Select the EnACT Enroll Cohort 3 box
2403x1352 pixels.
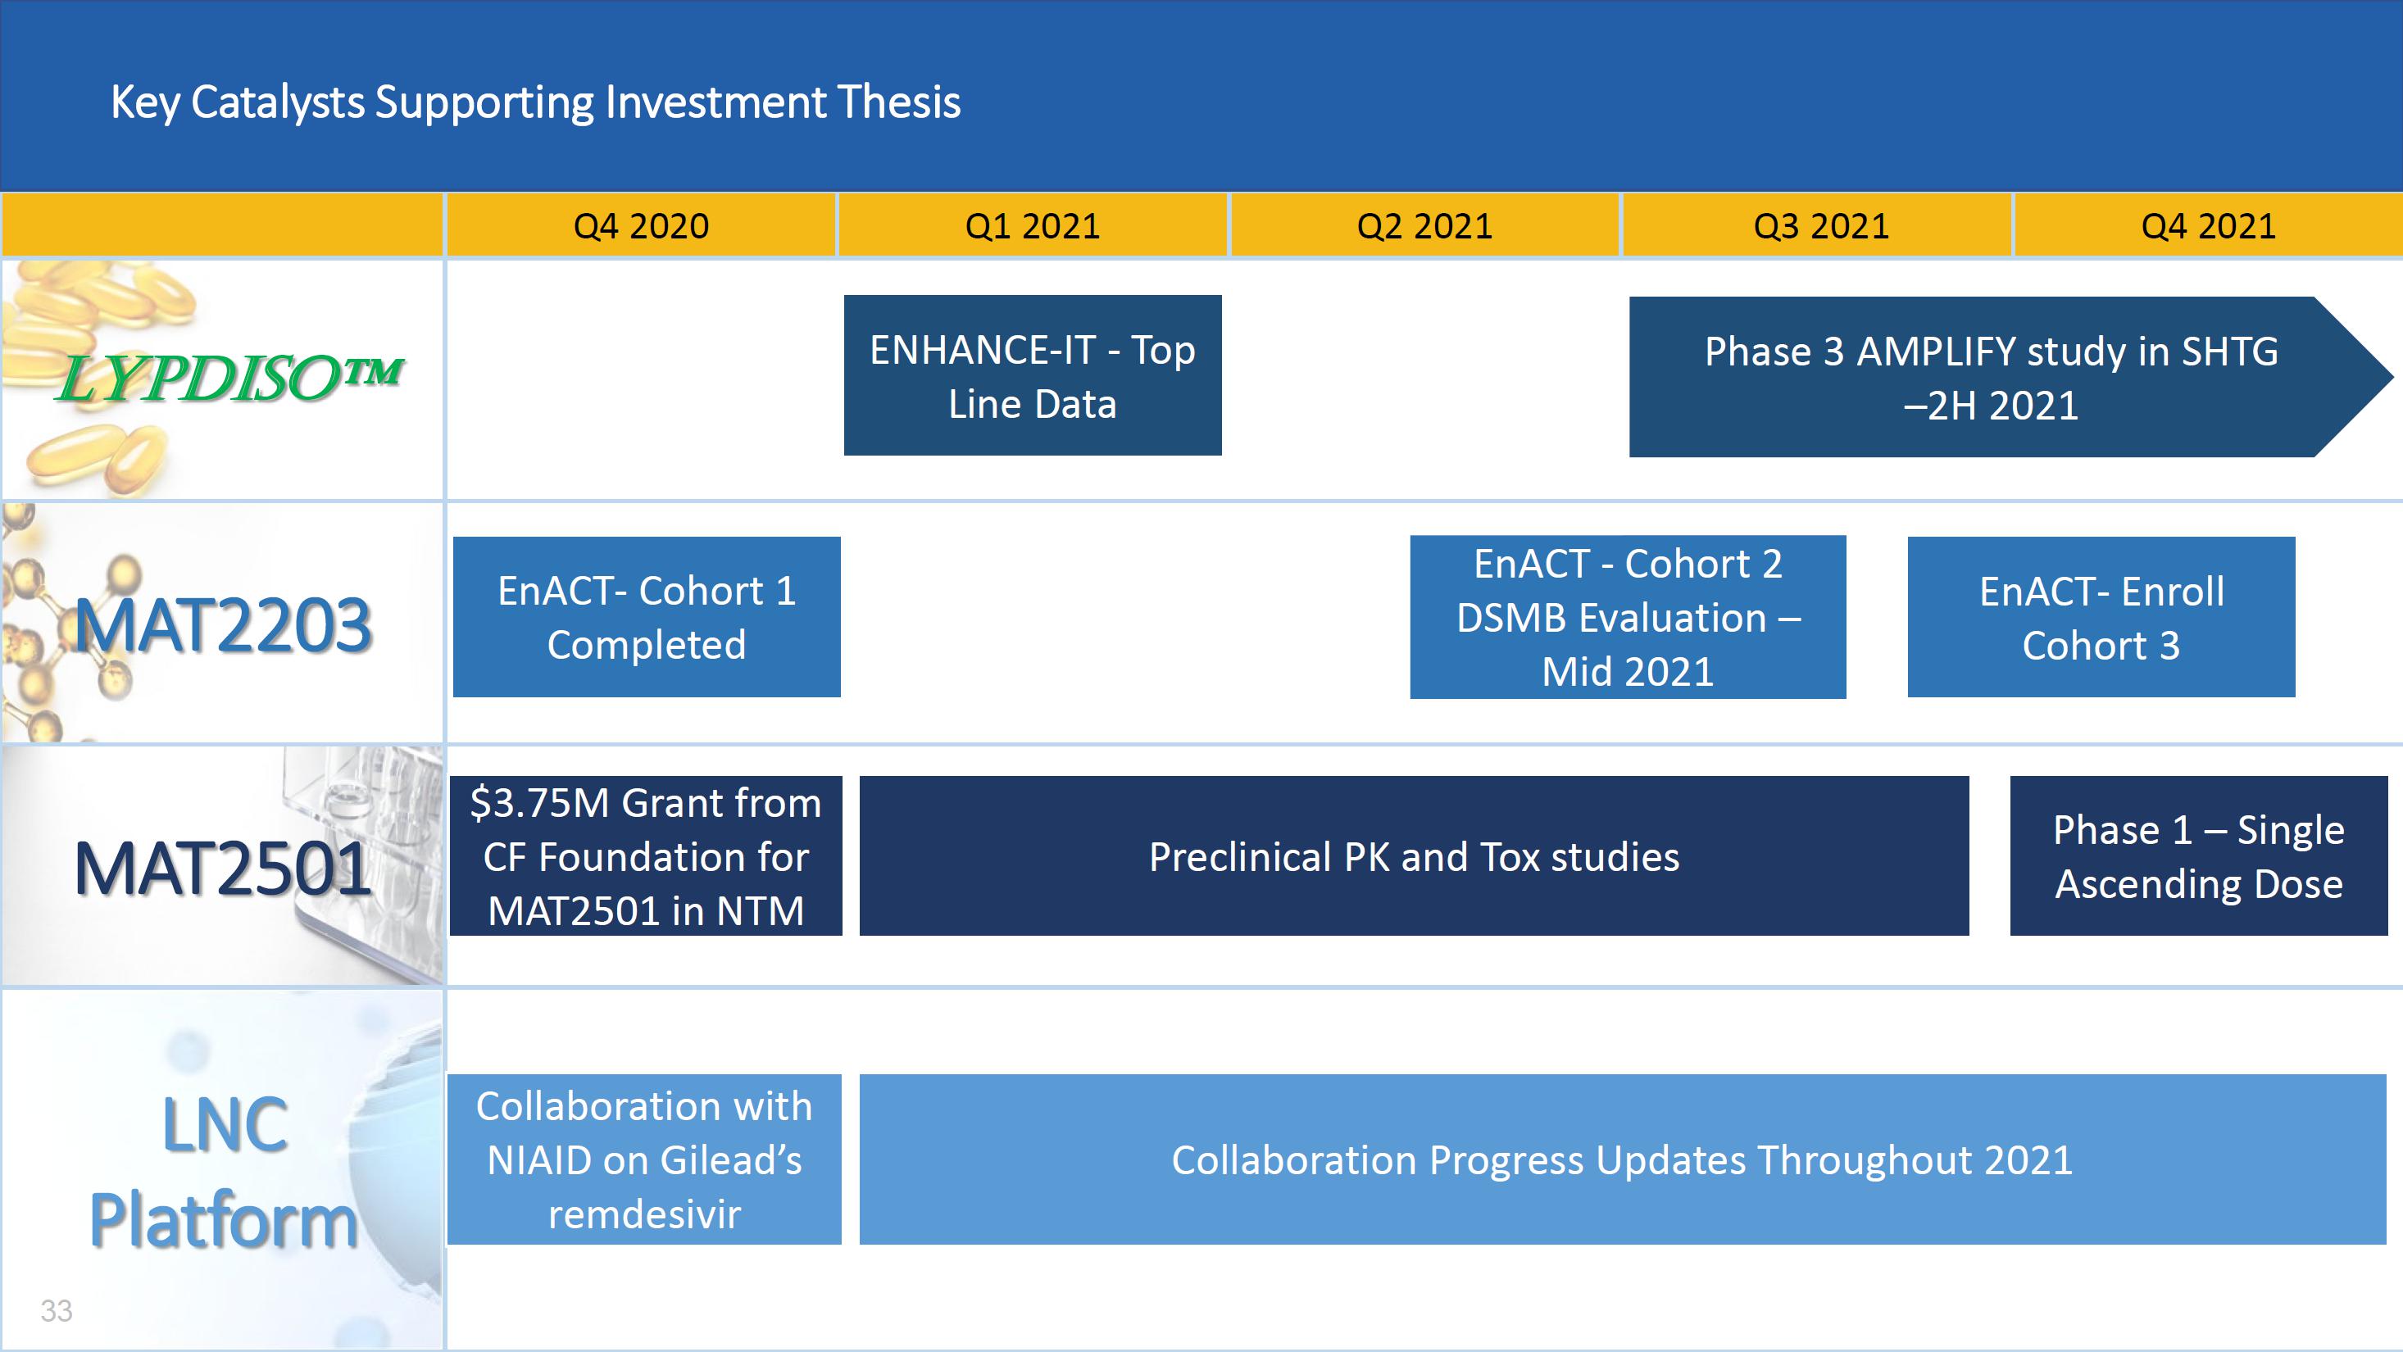[x=2101, y=617]
